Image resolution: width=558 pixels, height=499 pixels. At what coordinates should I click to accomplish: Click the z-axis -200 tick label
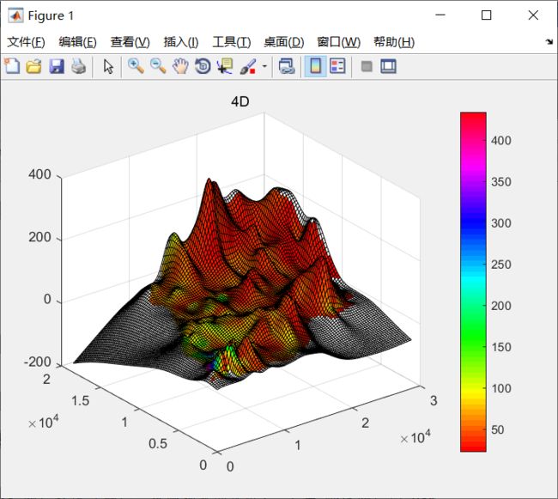point(38,362)
